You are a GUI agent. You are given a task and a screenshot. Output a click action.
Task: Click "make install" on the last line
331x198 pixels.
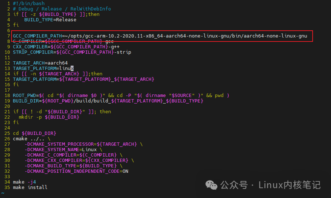point(30,187)
